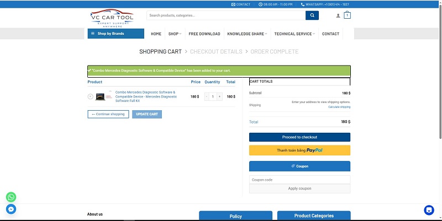This screenshot has height=221, width=442.
Task: Click the search magnifier button
Action: [312, 15]
